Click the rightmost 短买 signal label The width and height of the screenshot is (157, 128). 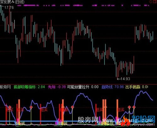click(121, 110)
